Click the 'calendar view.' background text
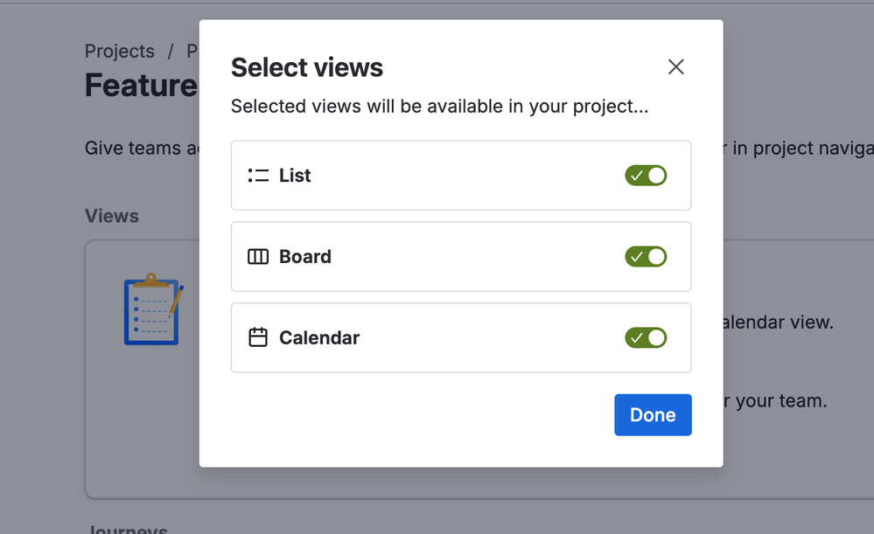The image size is (874, 534). 776,322
